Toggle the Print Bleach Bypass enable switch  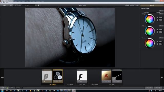pos(110,70)
